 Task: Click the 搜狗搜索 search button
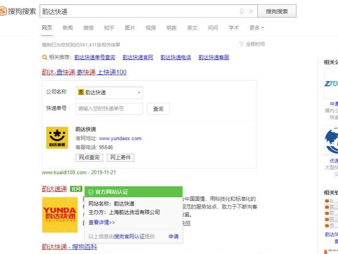tap(277, 11)
